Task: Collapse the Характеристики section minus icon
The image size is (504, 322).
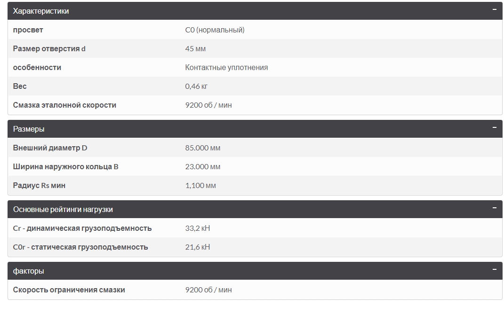Action: [494, 9]
